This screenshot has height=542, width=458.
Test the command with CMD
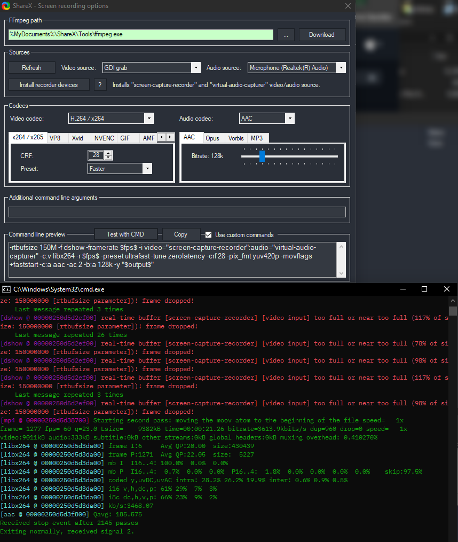125,234
